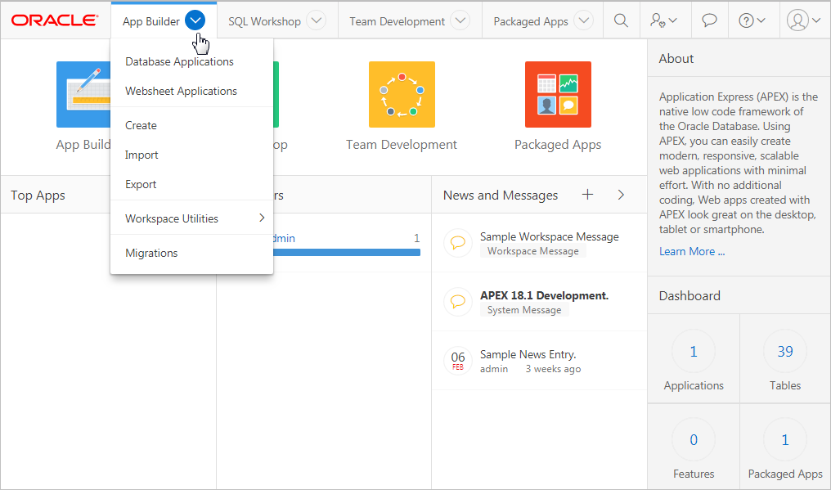The width and height of the screenshot is (831, 490).
Task: Follow the Learn More link
Action: click(x=692, y=251)
